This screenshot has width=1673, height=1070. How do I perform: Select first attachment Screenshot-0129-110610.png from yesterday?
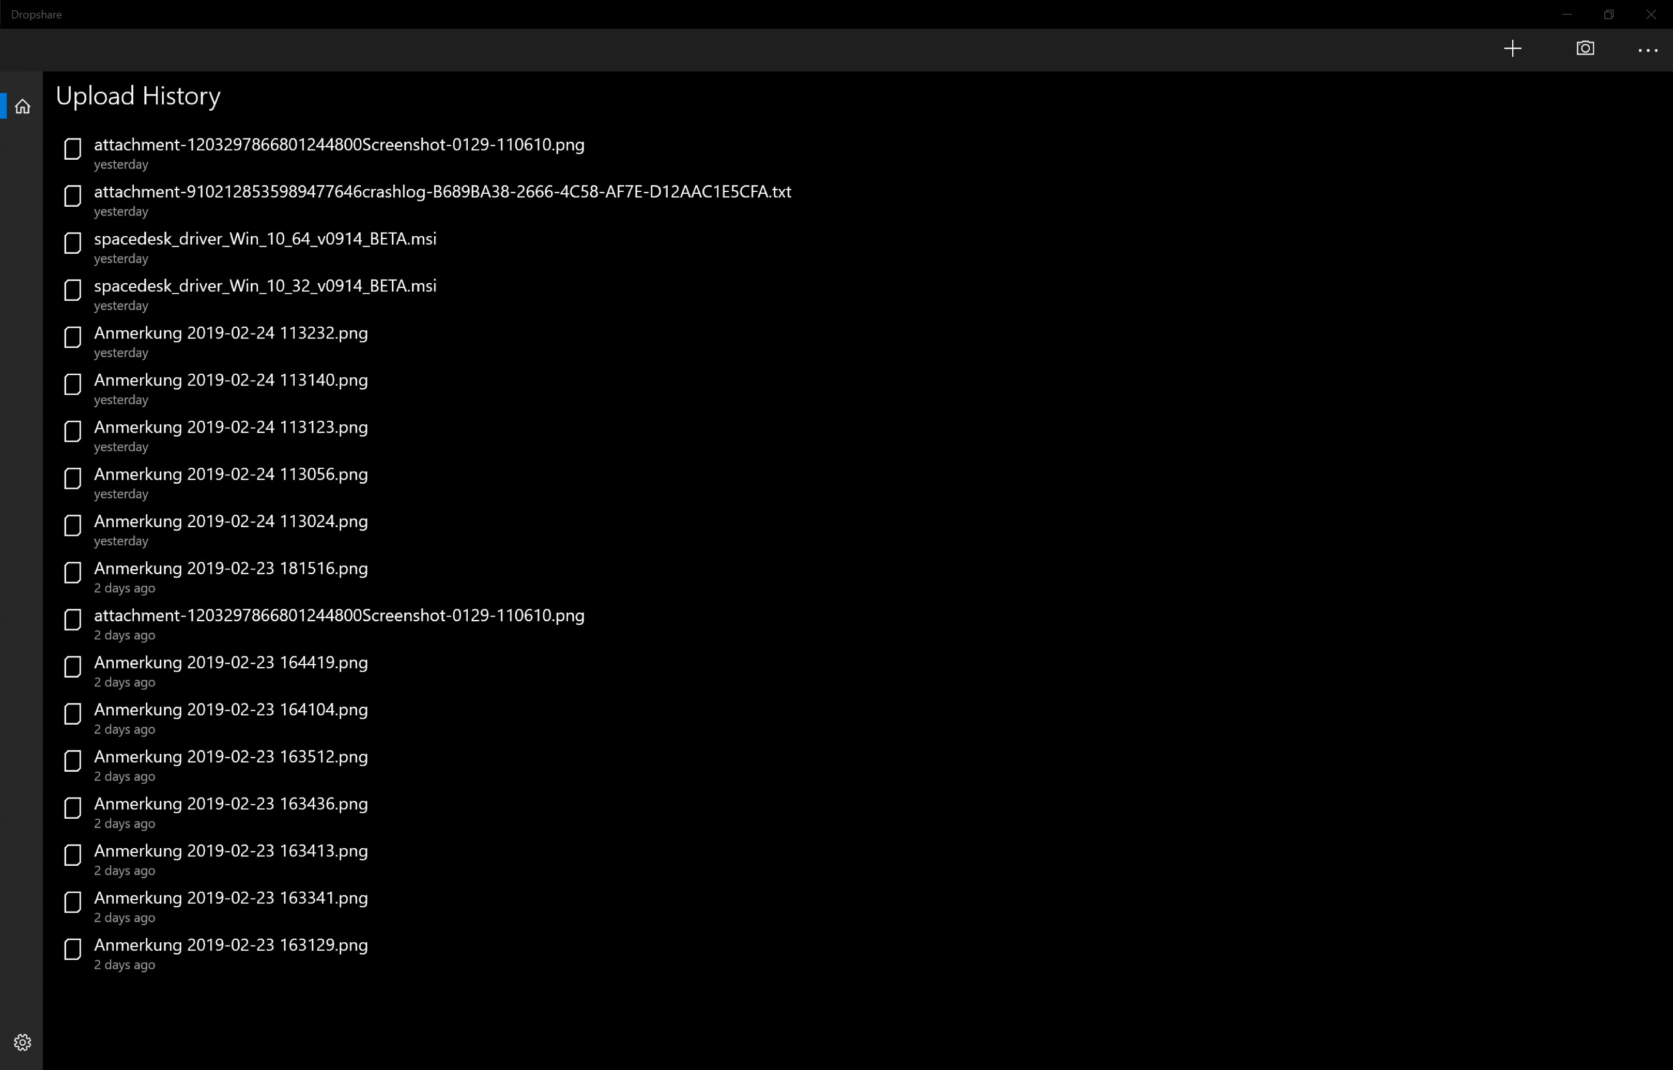click(339, 145)
